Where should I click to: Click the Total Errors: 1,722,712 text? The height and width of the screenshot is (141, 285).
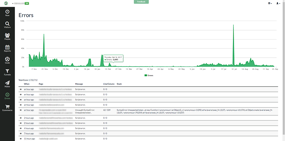(28, 80)
